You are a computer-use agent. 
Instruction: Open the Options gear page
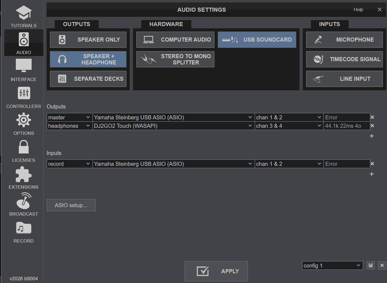tap(23, 124)
